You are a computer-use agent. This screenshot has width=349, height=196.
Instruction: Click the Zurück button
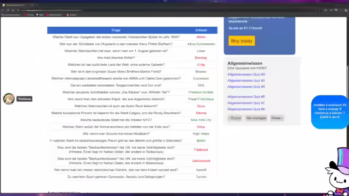236,118
